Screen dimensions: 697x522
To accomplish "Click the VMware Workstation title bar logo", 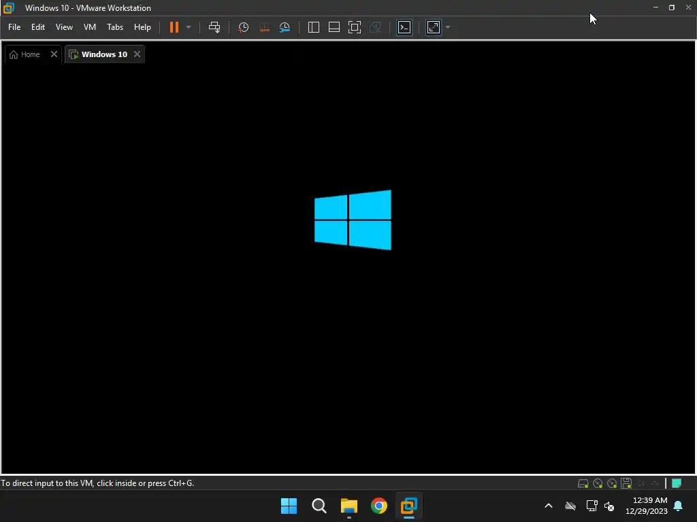I will coord(8,8).
